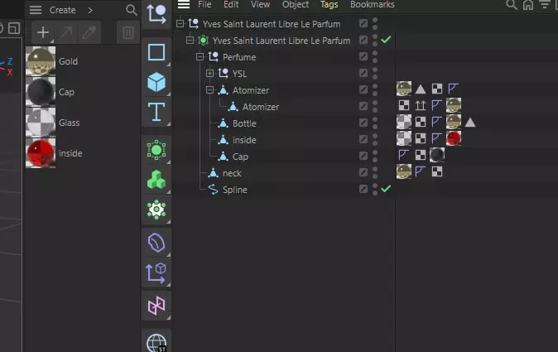Select the Cap material preview thumbnail
The width and height of the screenshot is (558, 352).
41,92
